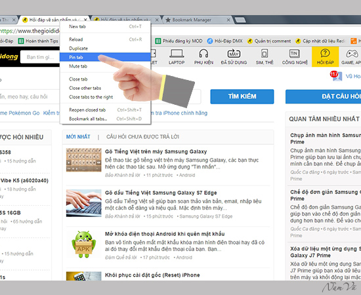Click the ĐẶT CÂU HỎI button
Image resolution: width=361 pixels, height=295 pixels.
pos(323,96)
